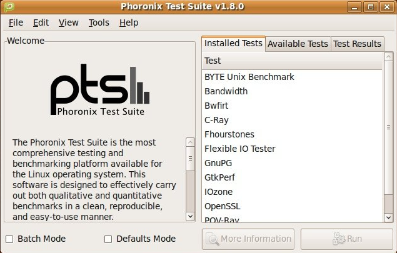Enable the Defaults Mode checkbox

(108, 239)
